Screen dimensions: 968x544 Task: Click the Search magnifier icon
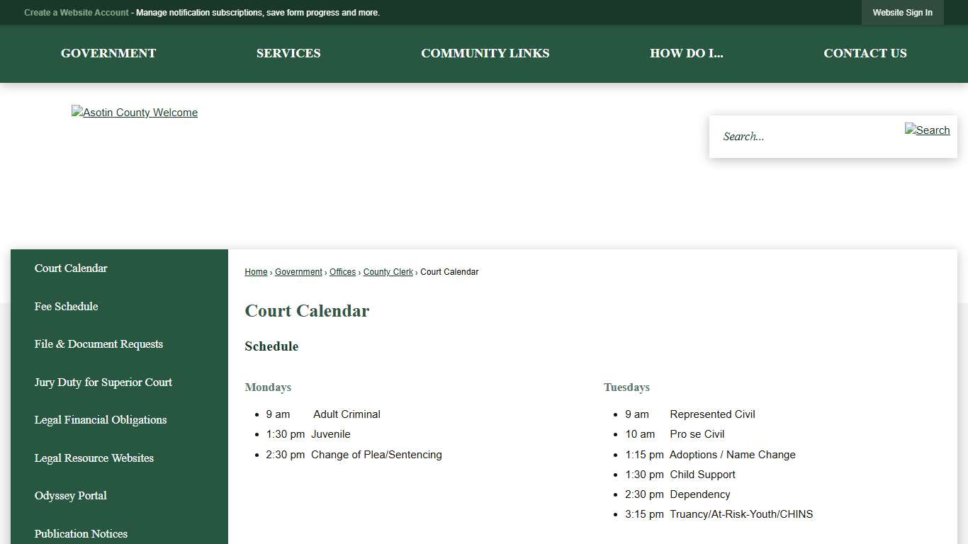point(927,130)
